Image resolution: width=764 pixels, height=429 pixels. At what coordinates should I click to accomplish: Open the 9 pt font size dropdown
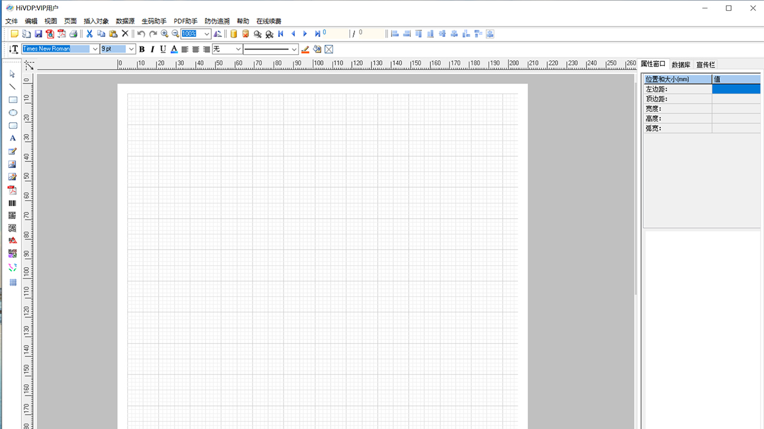[131, 49]
